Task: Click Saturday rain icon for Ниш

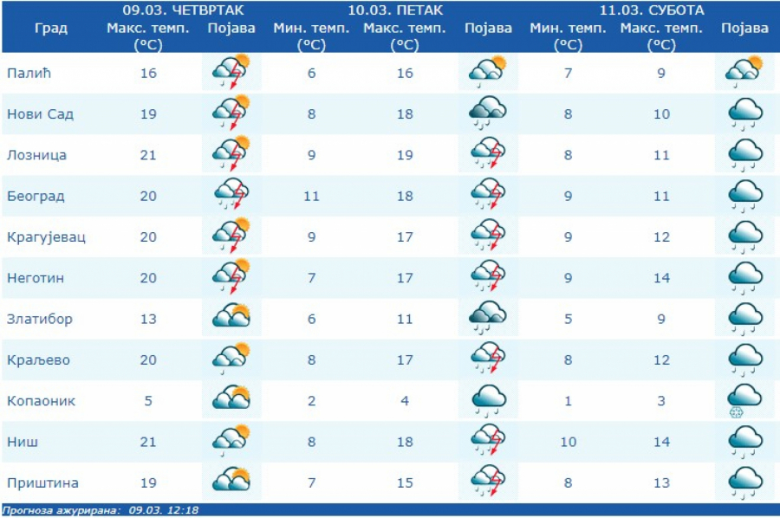Action: (x=744, y=442)
